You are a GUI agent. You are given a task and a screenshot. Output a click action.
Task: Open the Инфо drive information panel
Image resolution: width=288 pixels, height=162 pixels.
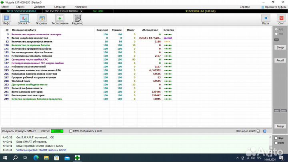(7, 20)
